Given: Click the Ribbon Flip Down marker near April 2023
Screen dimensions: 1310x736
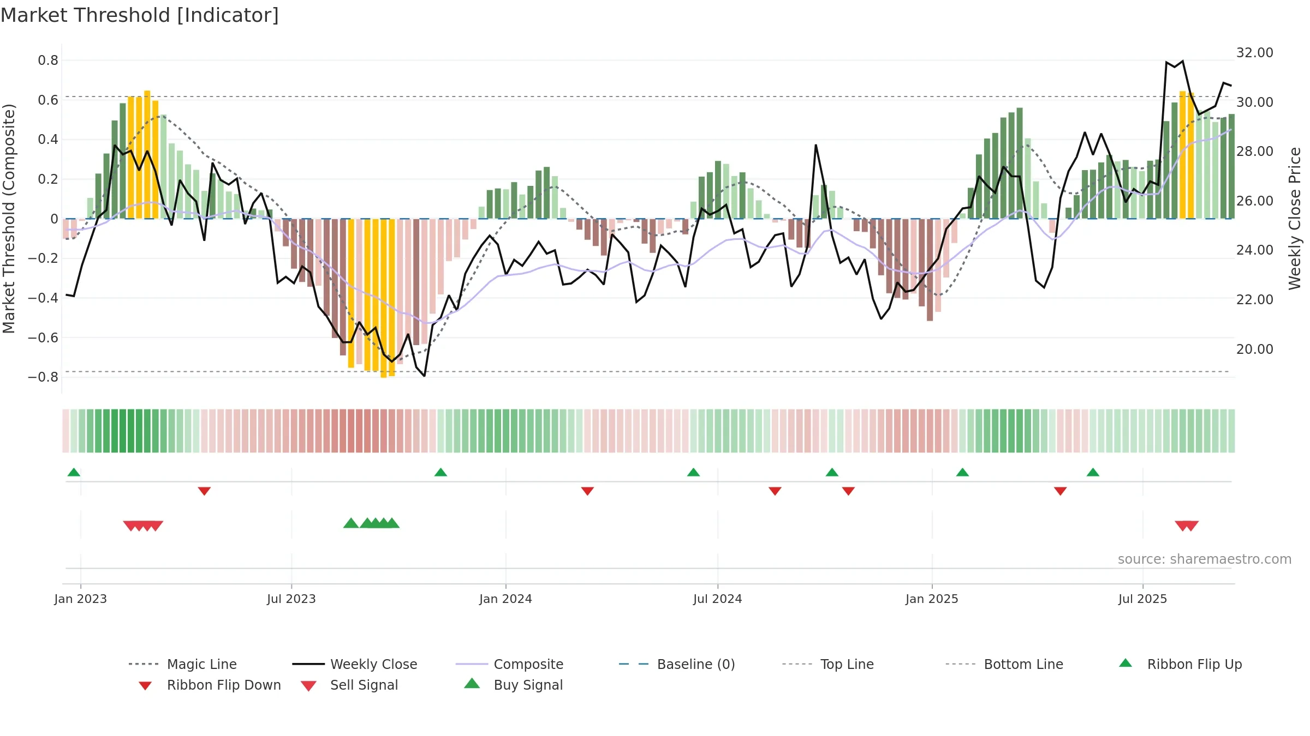Looking at the screenshot, I should point(204,491).
